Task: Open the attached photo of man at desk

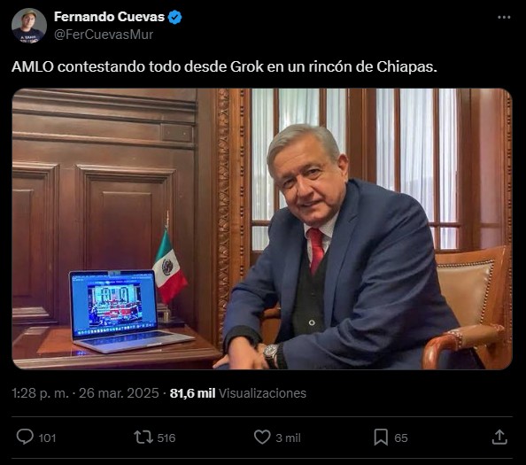Action: 262,229
